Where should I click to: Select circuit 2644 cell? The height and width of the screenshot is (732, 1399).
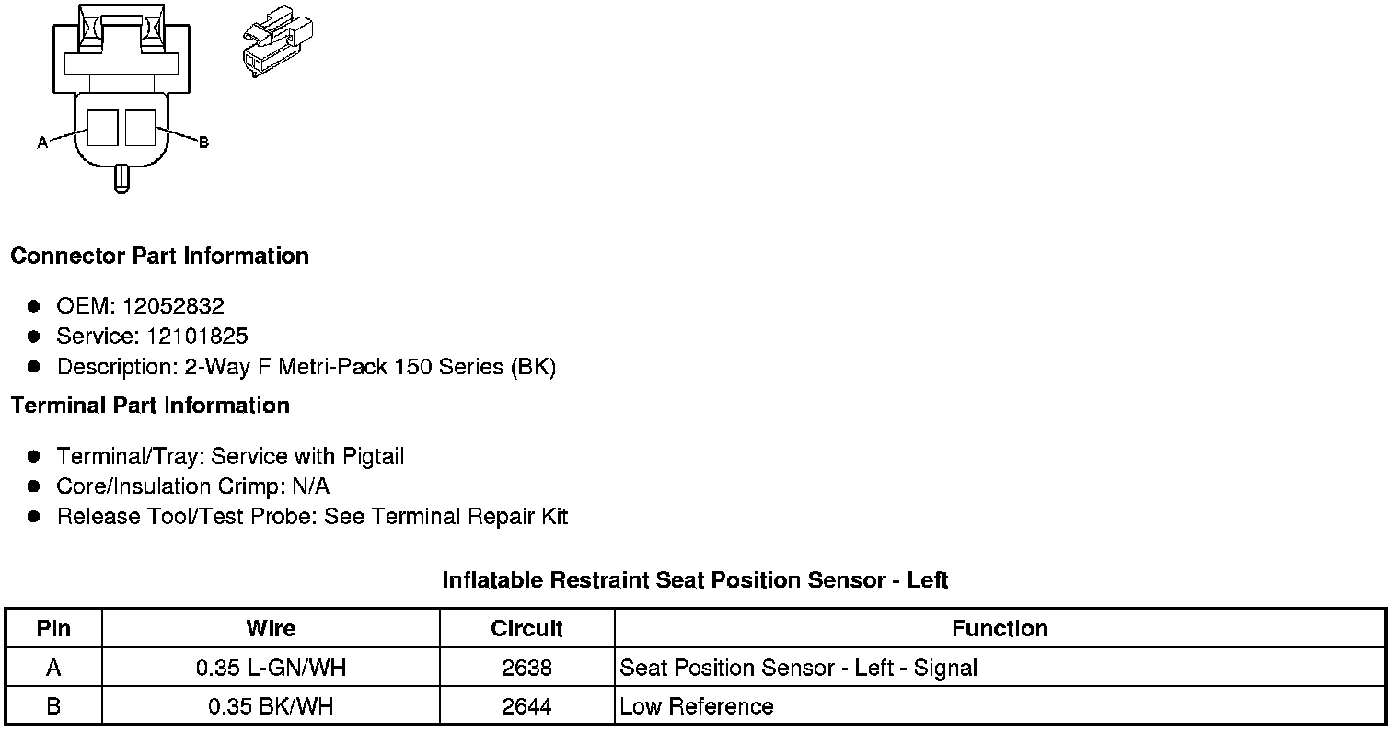pyautogui.click(x=526, y=706)
